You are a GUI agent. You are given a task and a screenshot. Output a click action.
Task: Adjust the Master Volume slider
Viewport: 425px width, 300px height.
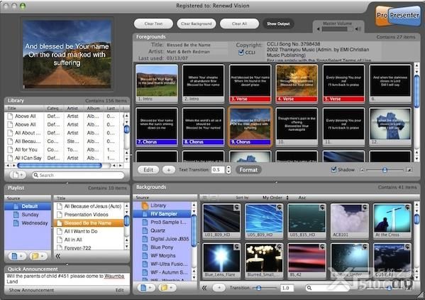pyautogui.click(x=338, y=29)
